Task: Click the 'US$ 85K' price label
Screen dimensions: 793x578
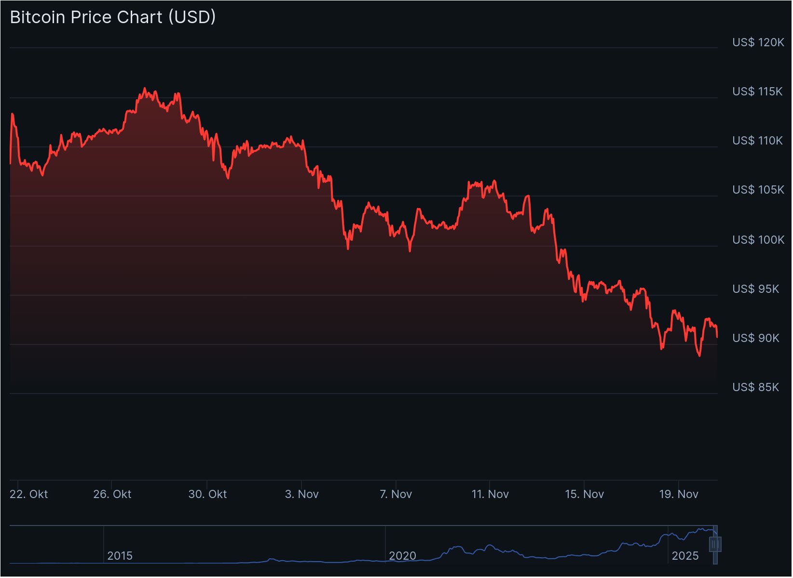Action: (x=755, y=387)
